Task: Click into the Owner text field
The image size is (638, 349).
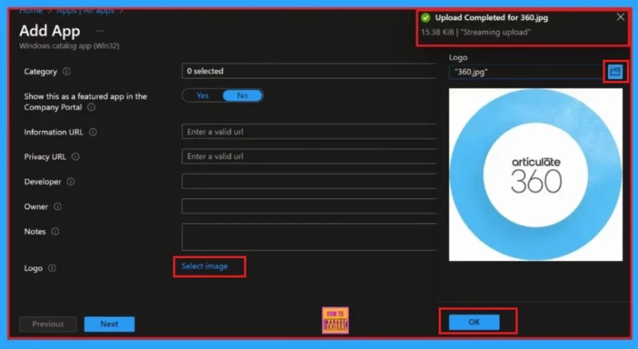Action: point(309,206)
